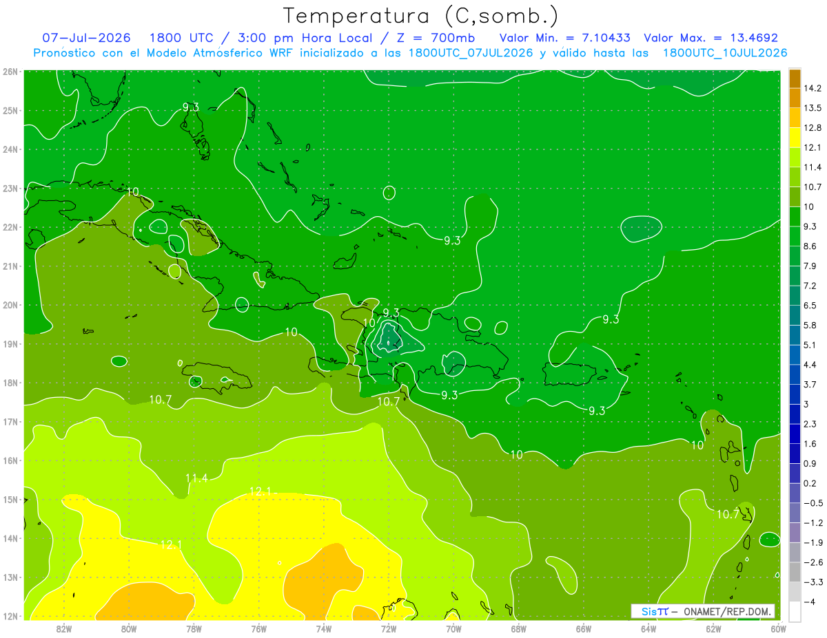Click the "8.6" colorbar label
This screenshot has height=638, width=827.
(x=810, y=246)
